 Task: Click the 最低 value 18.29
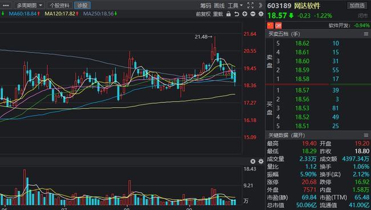pyautogui.click(x=309, y=151)
